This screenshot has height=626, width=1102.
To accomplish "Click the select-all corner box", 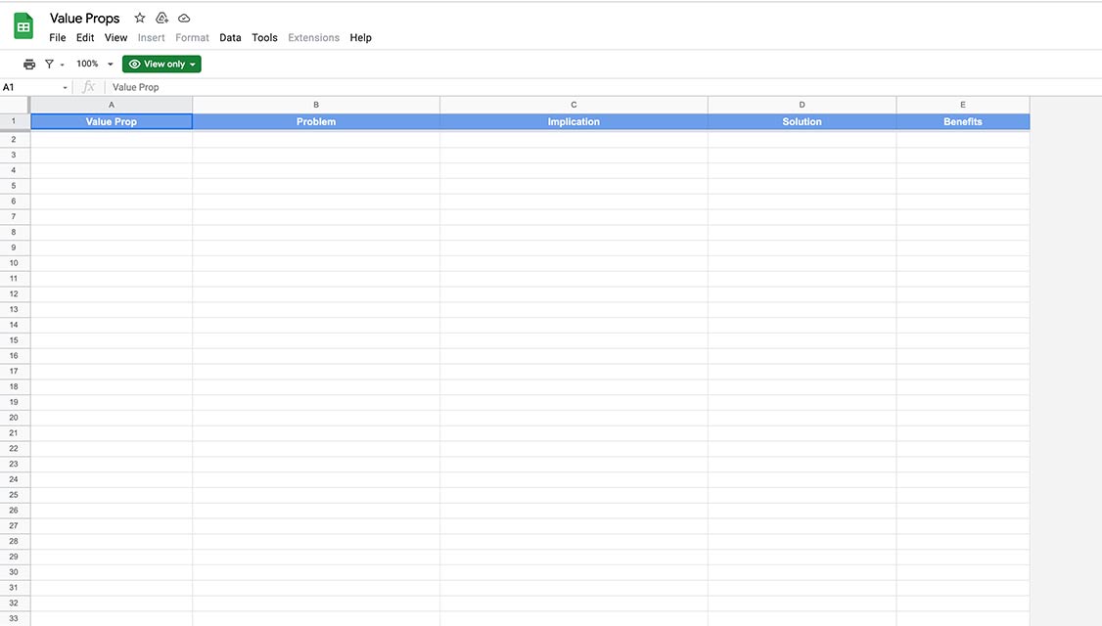I will (15, 105).
